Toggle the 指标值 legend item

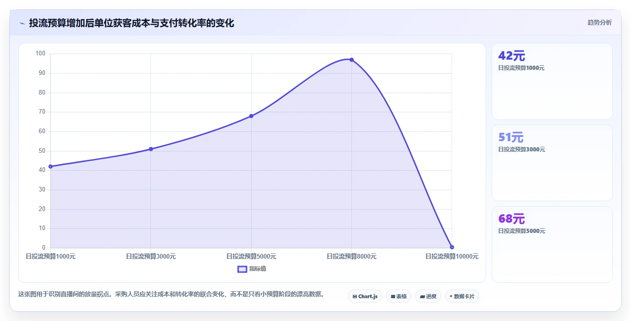pos(252,269)
